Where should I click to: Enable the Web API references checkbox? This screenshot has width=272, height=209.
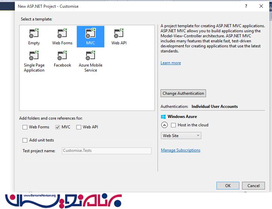79,127
